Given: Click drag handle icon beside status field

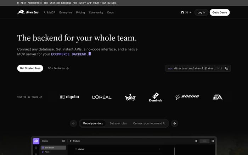Looking at the screenshot, I should tap(76, 149).
